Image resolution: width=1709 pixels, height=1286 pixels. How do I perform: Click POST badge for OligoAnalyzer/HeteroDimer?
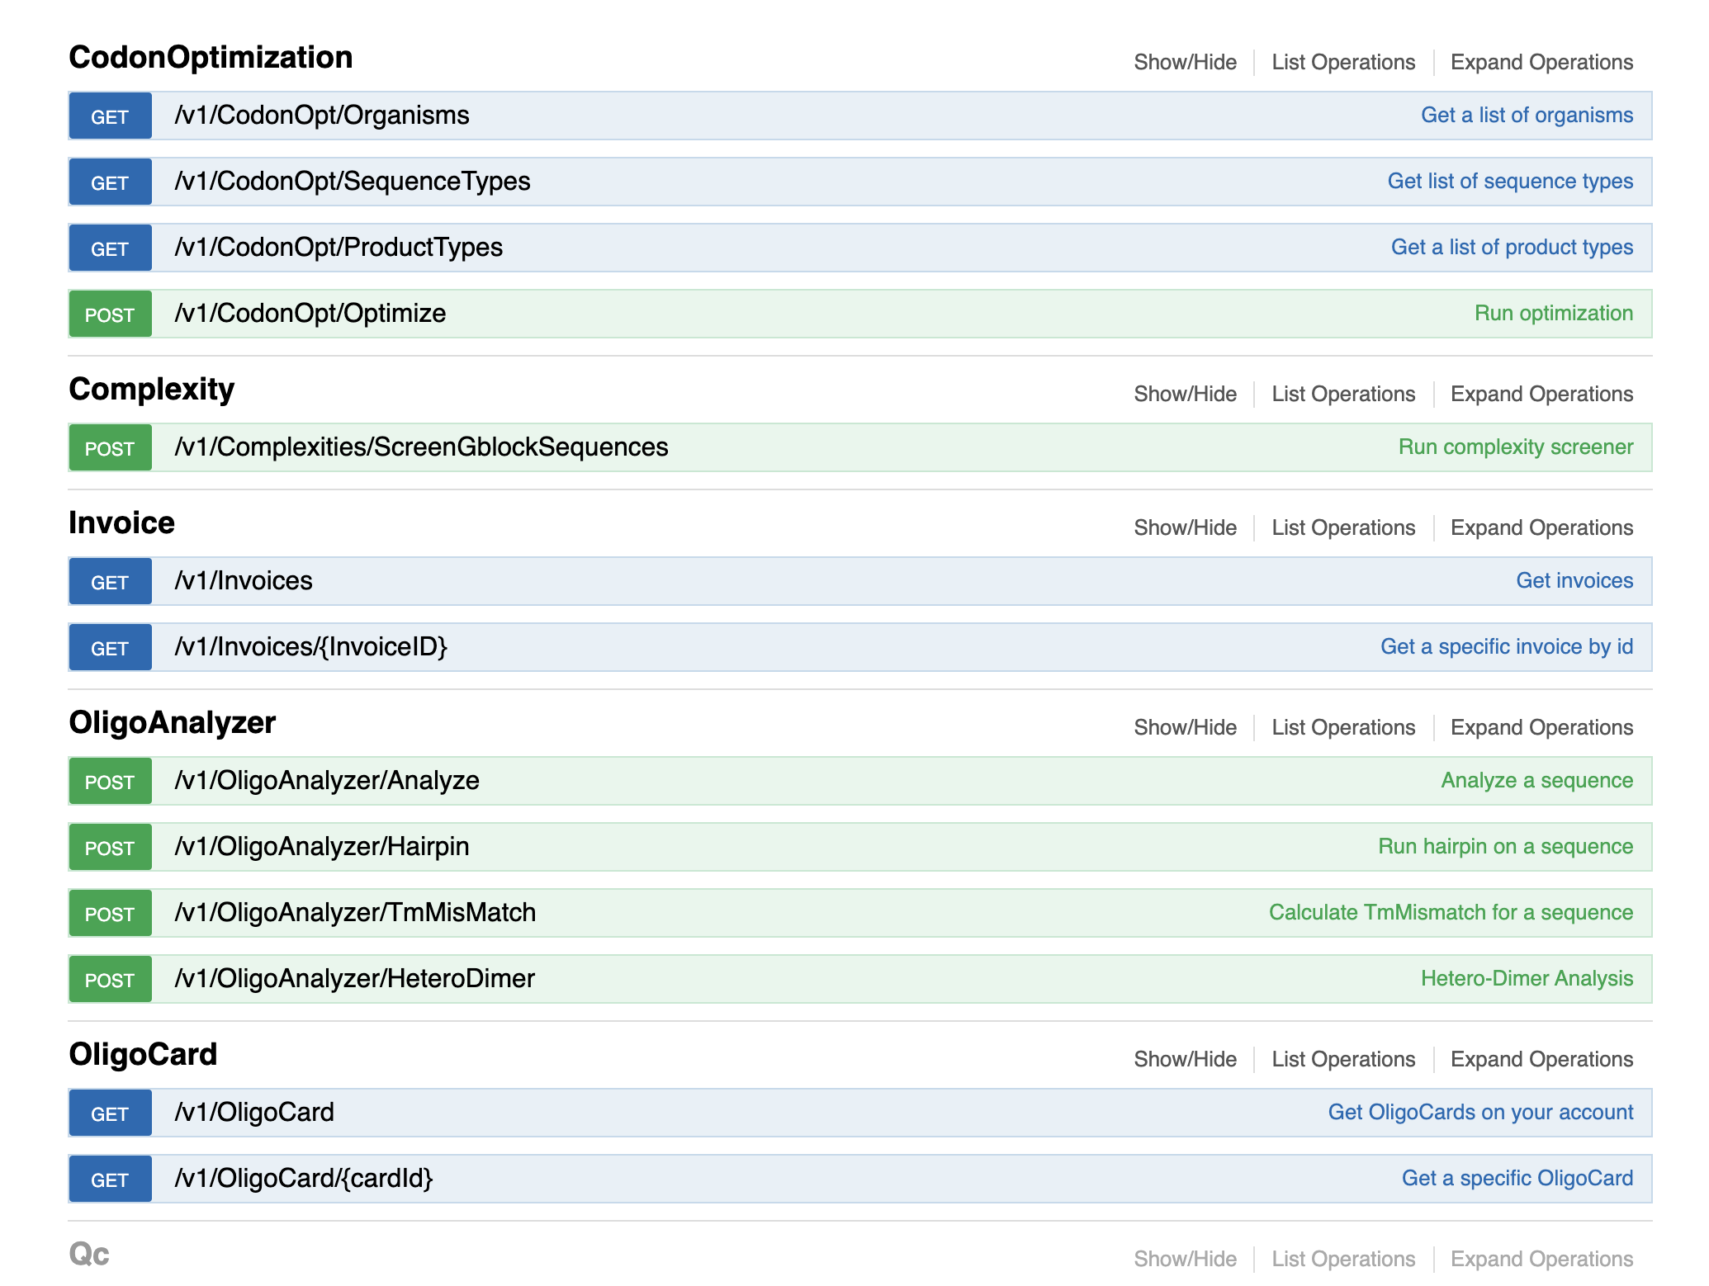(x=110, y=979)
